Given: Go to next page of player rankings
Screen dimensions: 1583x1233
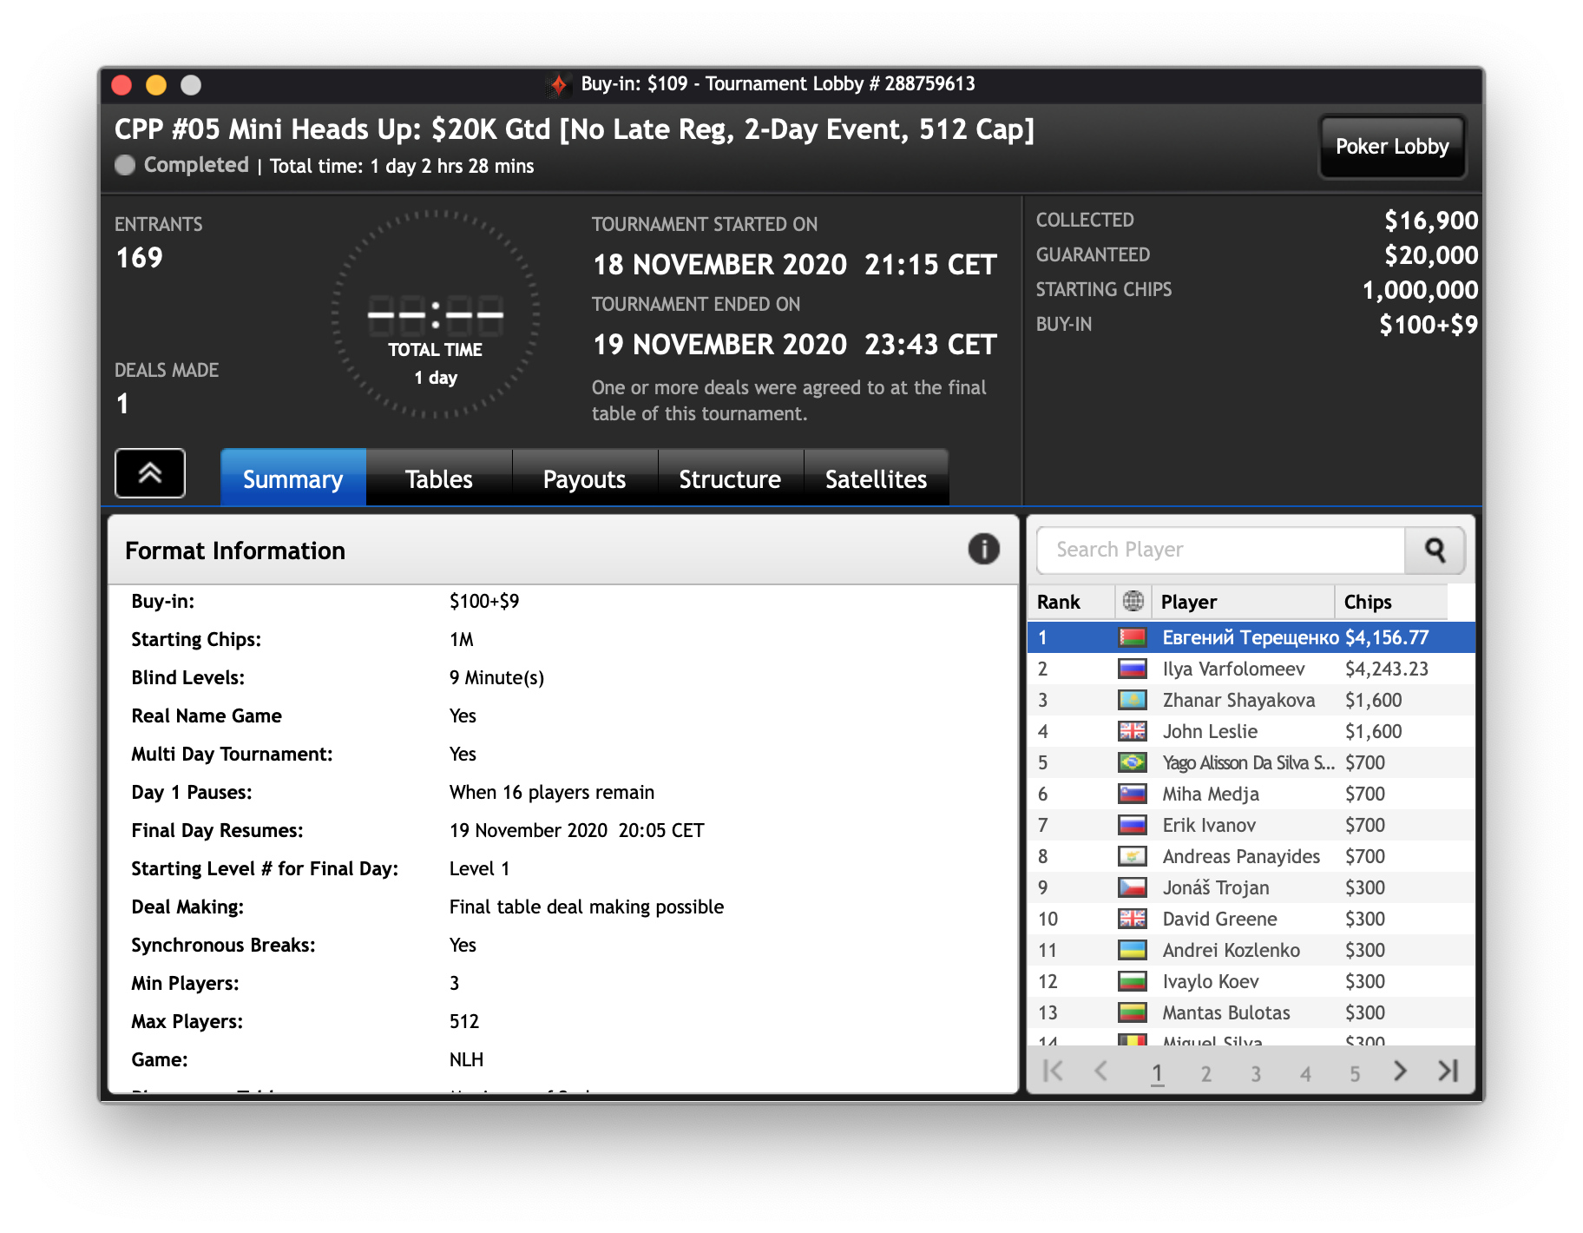Looking at the screenshot, I should click(x=1400, y=1071).
